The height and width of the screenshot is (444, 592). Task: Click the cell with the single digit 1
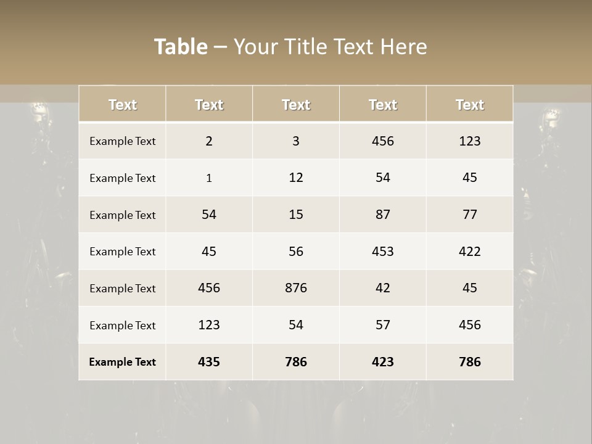point(209,178)
